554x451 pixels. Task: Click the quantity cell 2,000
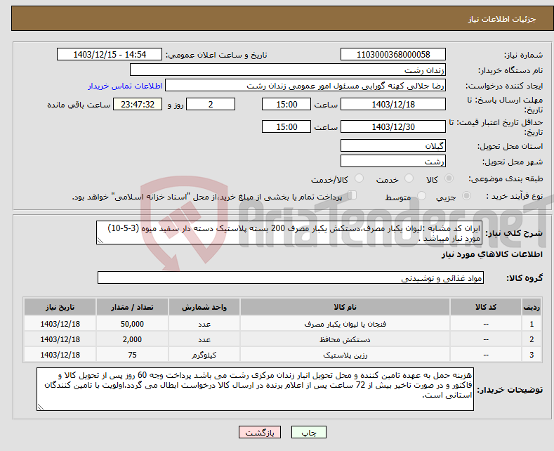click(132, 339)
